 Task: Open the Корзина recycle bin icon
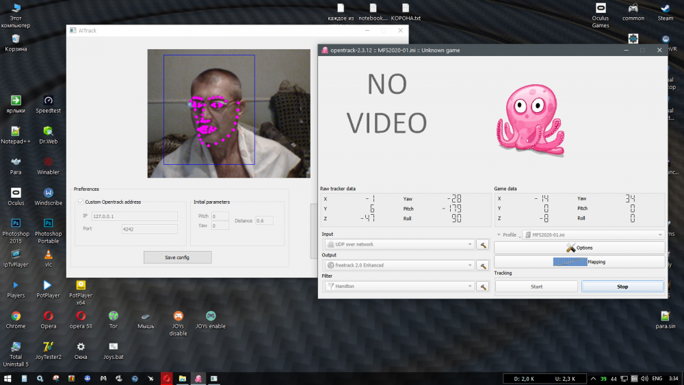click(16, 43)
